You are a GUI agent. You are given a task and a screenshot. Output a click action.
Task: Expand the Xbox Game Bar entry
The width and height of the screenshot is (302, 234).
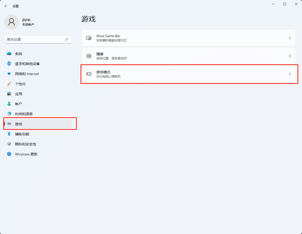pos(290,38)
